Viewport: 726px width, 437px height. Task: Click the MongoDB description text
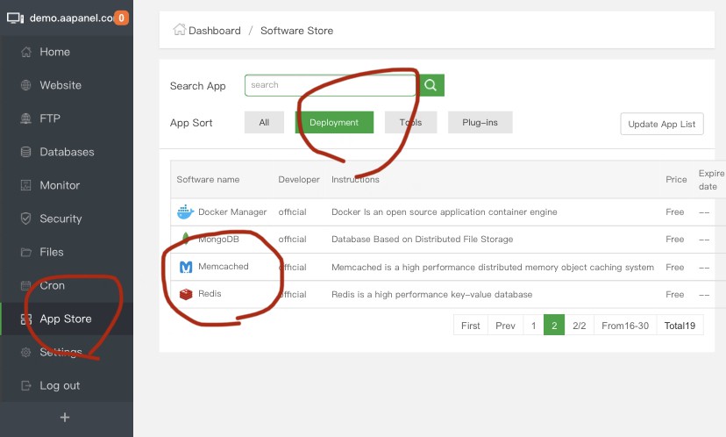[x=422, y=240]
